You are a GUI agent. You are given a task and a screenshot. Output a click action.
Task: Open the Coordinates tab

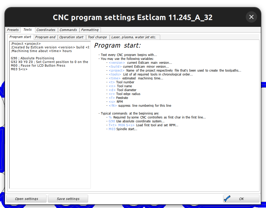pyautogui.click(x=46, y=30)
